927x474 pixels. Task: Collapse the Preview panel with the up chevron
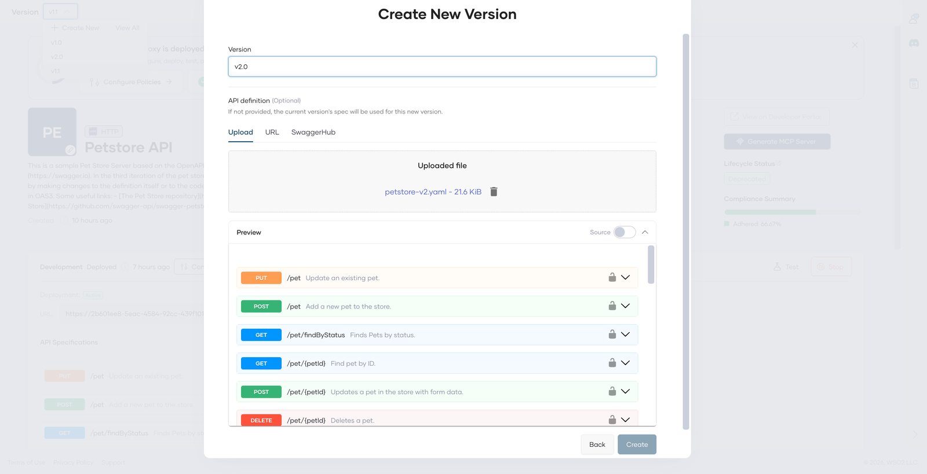click(645, 232)
